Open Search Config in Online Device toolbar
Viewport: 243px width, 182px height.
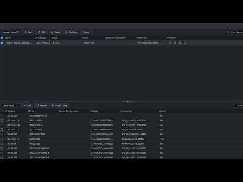[59, 106]
